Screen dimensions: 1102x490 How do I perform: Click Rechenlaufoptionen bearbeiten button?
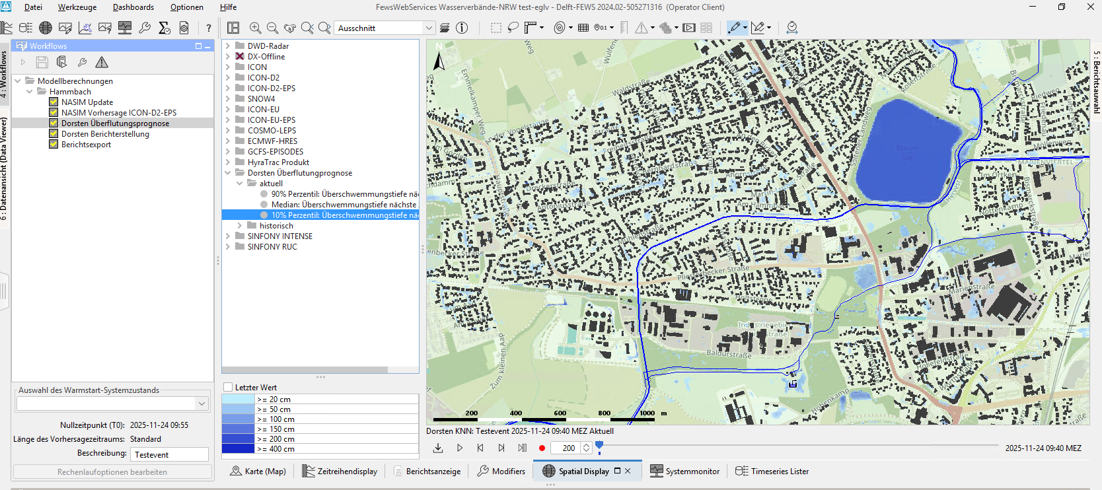[x=112, y=472]
